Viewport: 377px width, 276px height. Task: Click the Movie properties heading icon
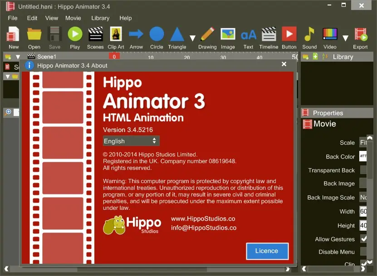click(x=308, y=124)
